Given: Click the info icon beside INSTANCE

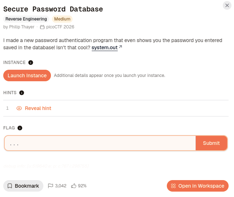Looking at the screenshot, I should 31,63.
